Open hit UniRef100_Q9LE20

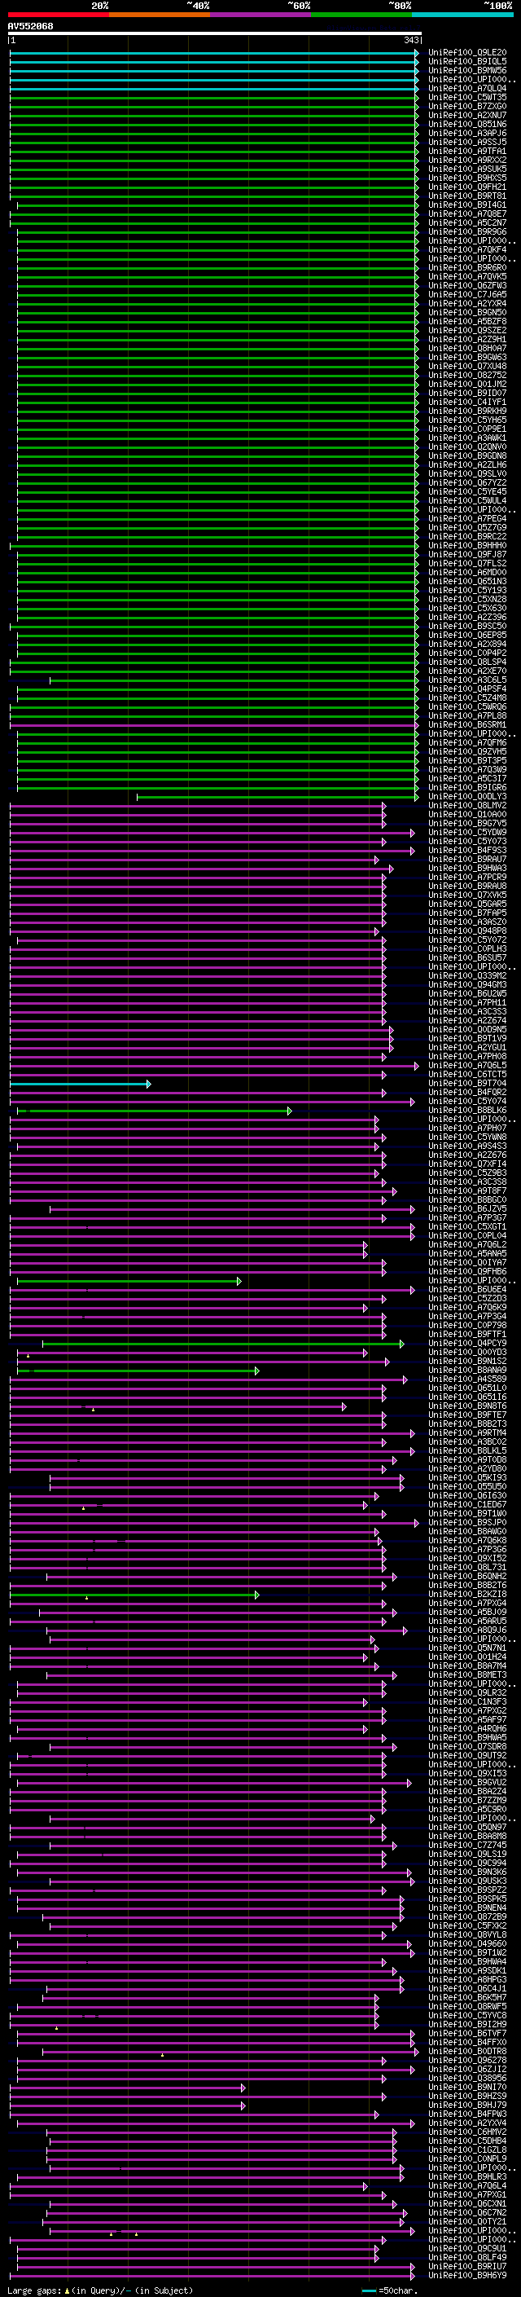pyautogui.click(x=467, y=53)
